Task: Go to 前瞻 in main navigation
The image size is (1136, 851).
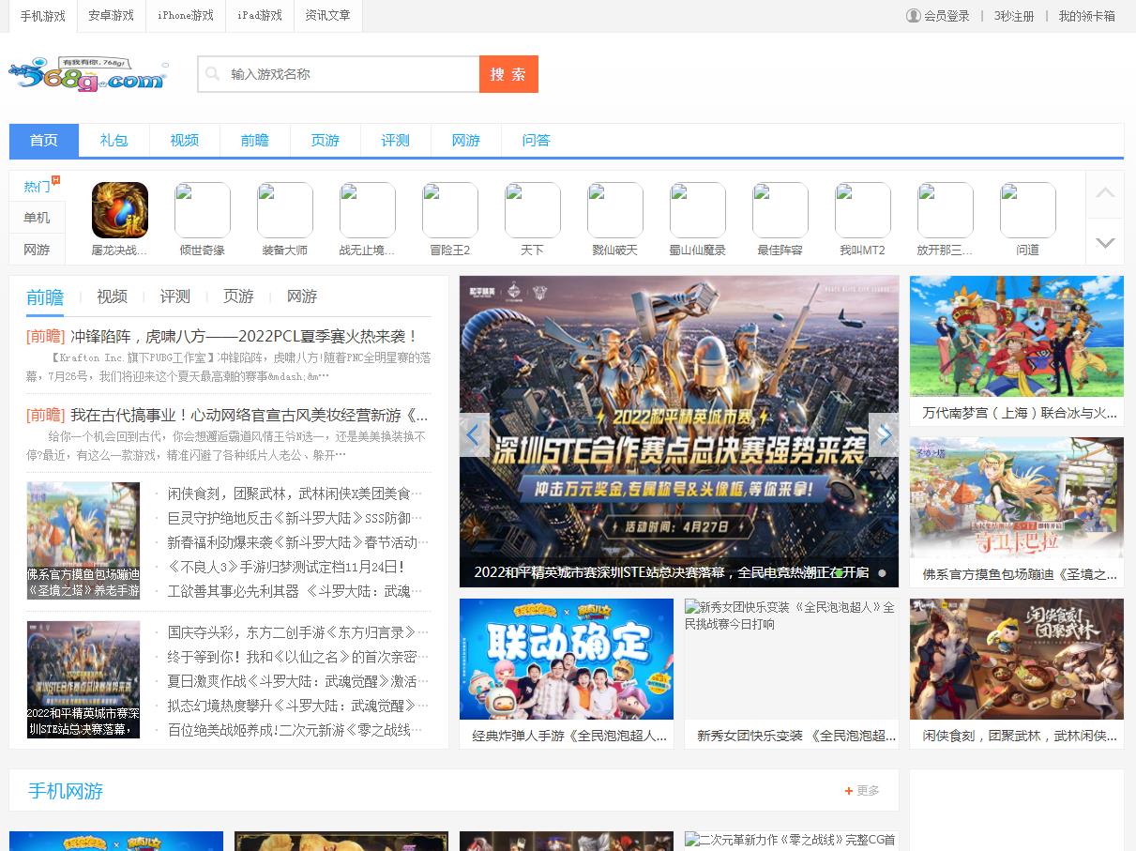Action: 255,141
